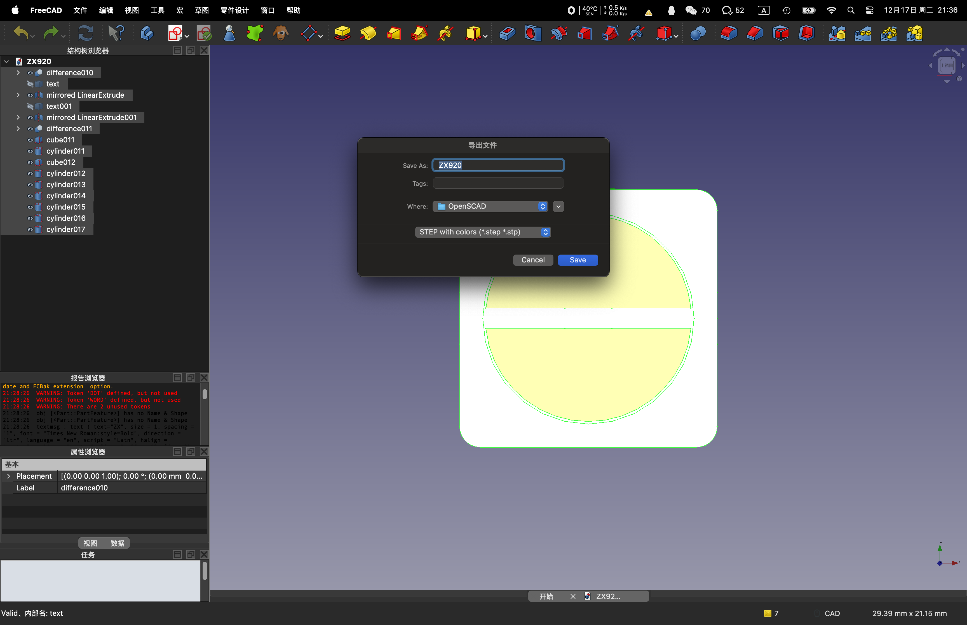Expand the mirrored LinearExtrude001 node

click(18, 117)
